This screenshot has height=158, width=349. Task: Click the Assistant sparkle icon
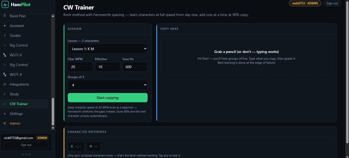coord(5,26)
